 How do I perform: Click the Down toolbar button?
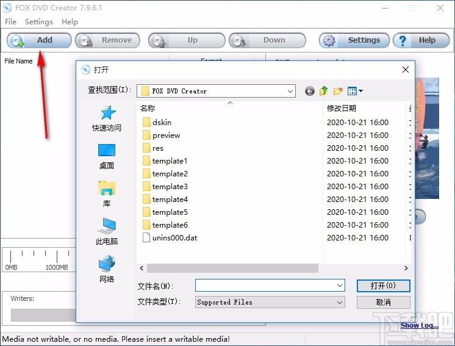coord(267,40)
